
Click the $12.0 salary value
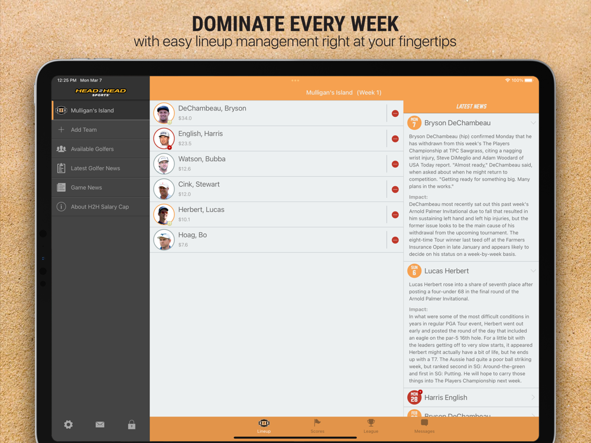coord(184,194)
